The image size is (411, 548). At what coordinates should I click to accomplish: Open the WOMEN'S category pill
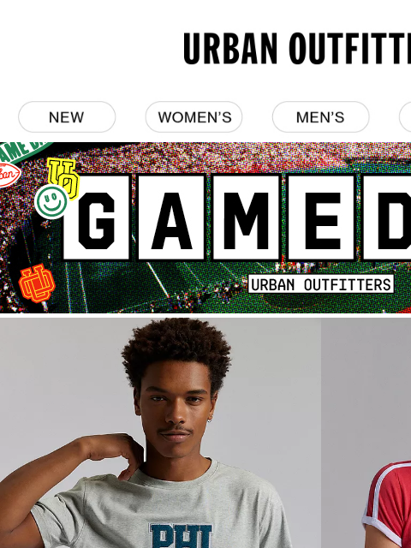tap(194, 116)
